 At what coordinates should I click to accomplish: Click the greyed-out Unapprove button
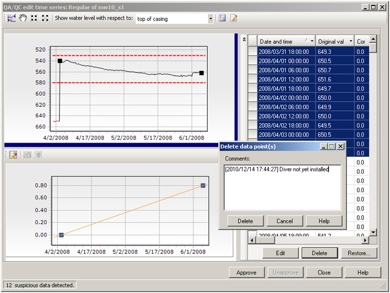point(285,273)
